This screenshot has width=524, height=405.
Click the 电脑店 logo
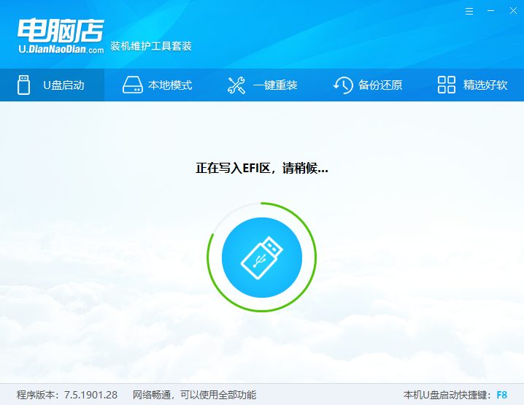[x=61, y=28]
